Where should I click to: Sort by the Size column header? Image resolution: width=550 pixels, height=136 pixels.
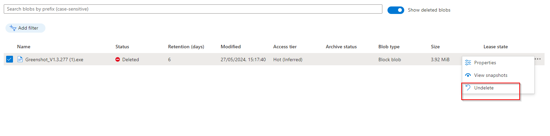tap(435, 47)
